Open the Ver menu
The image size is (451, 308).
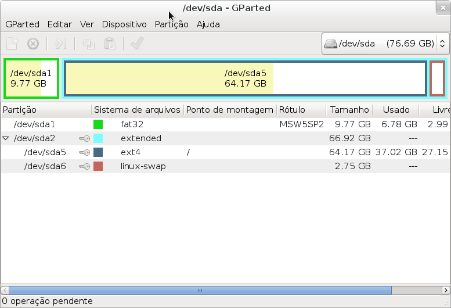[87, 24]
